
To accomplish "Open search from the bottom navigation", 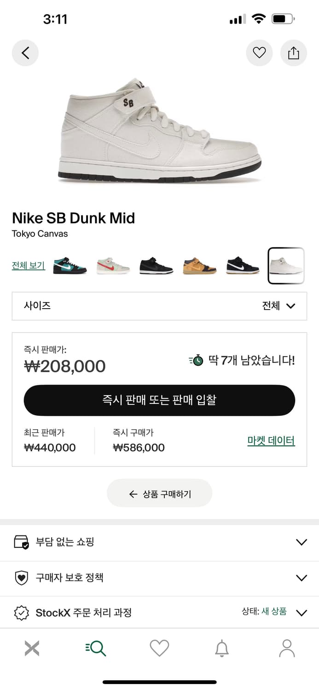I will (95, 647).
